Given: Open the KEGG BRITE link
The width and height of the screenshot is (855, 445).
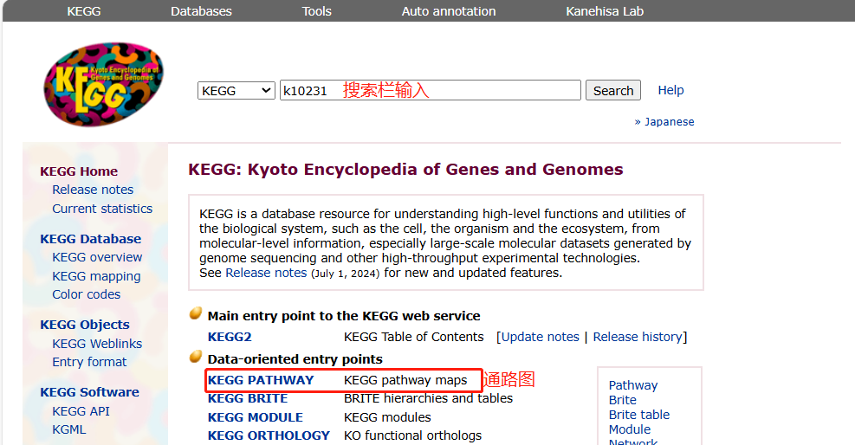Looking at the screenshot, I should [248, 398].
